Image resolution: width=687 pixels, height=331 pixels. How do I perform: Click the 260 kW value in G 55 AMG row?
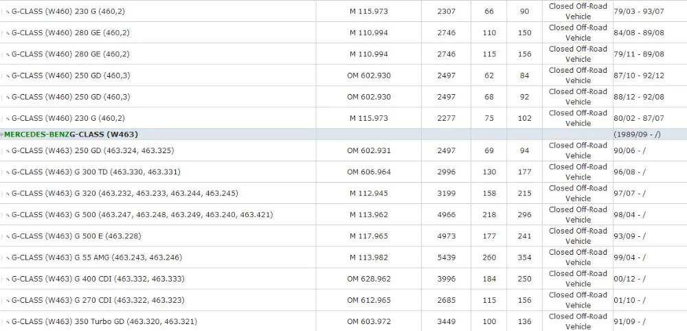point(489,258)
